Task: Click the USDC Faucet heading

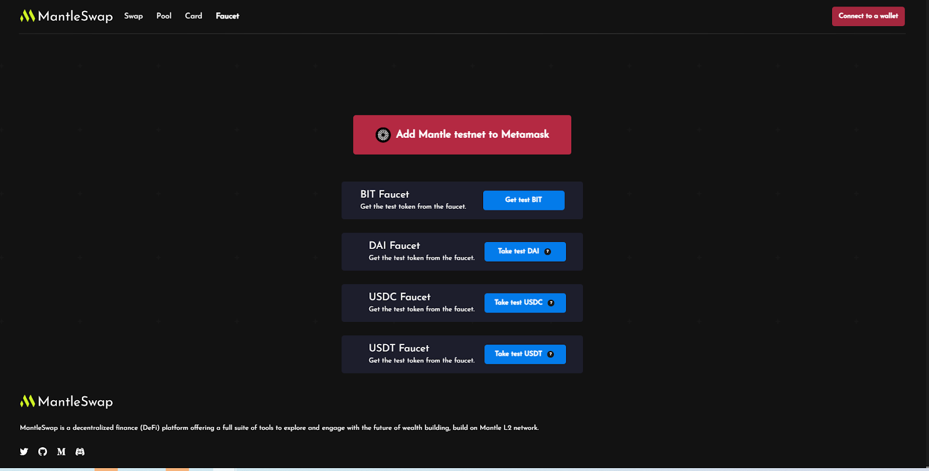Action: pos(399,296)
